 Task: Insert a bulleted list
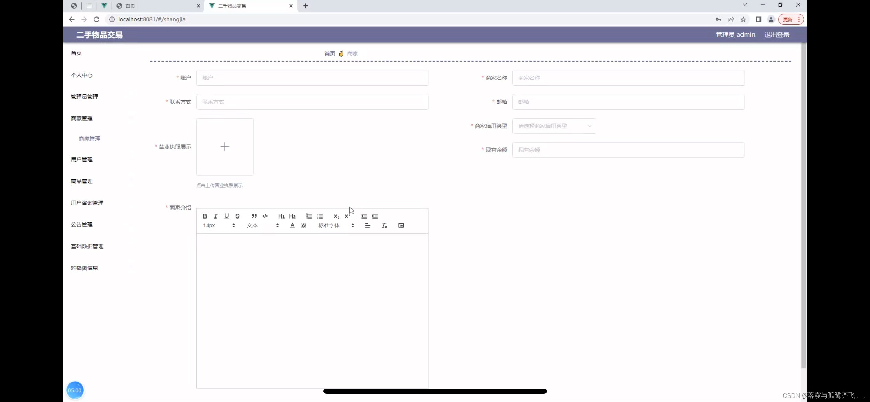coord(320,216)
